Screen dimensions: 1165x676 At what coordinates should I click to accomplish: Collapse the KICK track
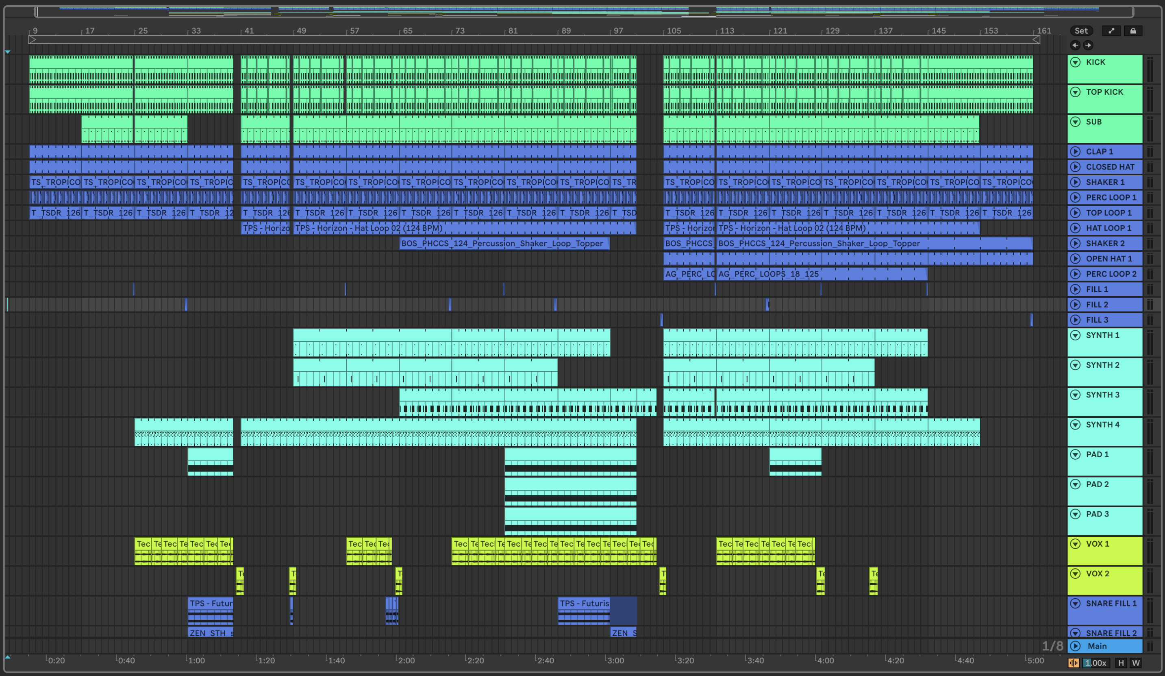(1075, 62)
